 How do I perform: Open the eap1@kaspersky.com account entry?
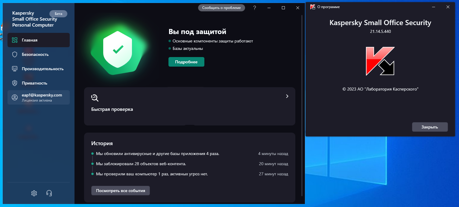(39, 97)
